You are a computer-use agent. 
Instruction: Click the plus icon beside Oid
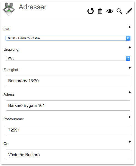pyautogui.click(x=130, y=27)
